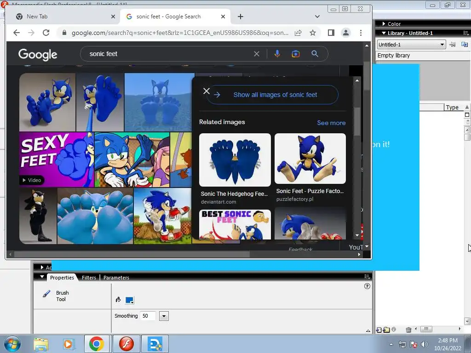Open Chrome three-dot menu
The image size is (471, 353).
(x=361, y=33)
